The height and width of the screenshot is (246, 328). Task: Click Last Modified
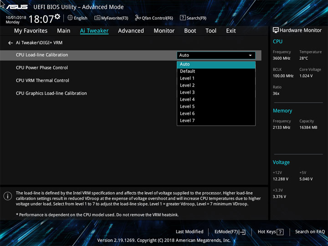pos(190,232)
